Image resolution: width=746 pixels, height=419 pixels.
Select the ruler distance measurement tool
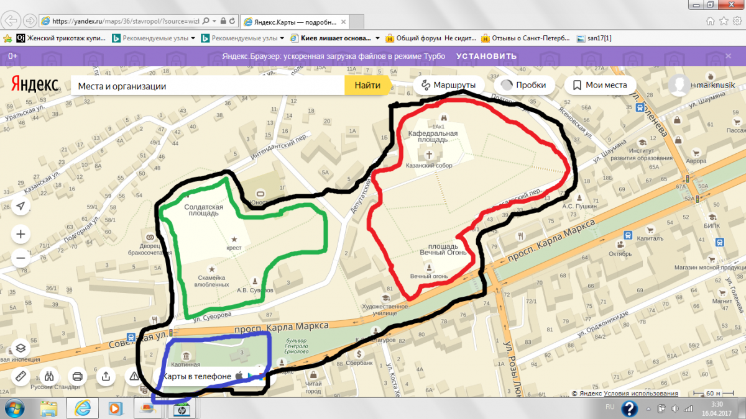(x=21, y=376)
